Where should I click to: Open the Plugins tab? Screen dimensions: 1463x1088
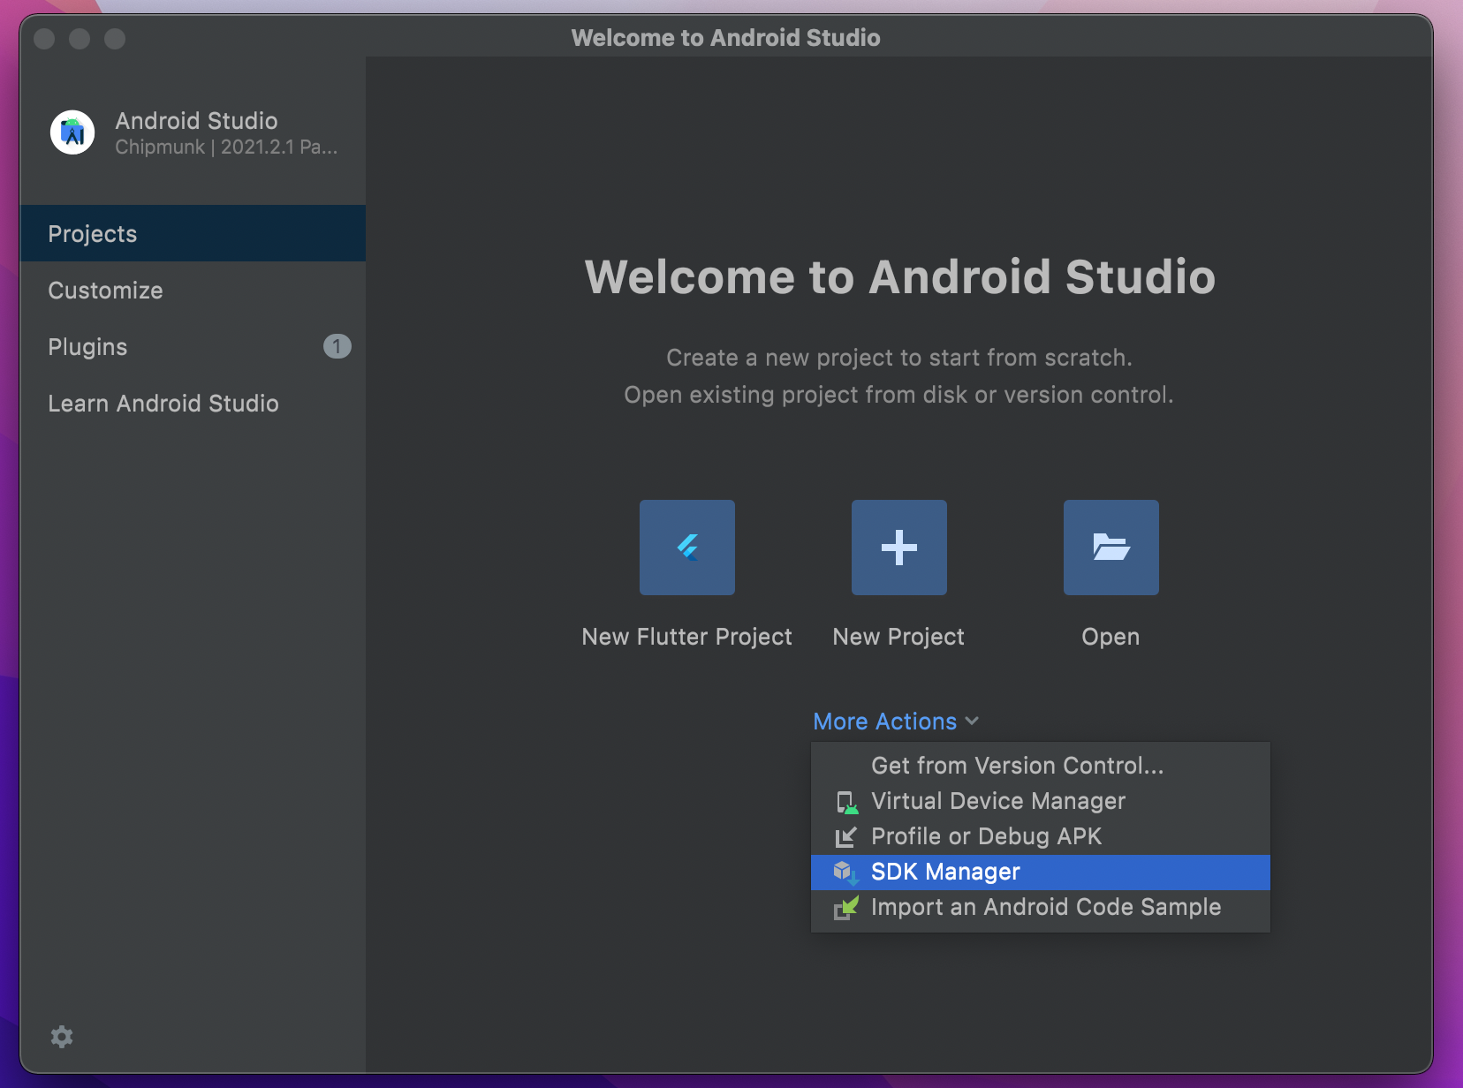pos(193,346)
